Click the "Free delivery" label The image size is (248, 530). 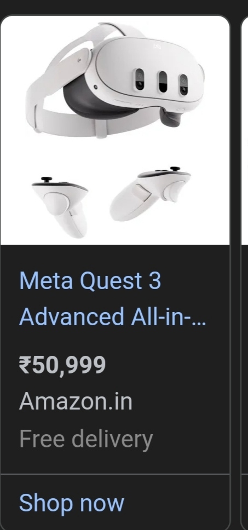pos(86,439)
